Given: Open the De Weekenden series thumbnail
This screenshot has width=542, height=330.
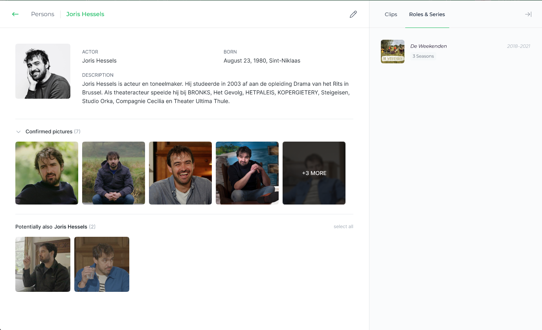Looking at the screenshot, I should point(393,52).
